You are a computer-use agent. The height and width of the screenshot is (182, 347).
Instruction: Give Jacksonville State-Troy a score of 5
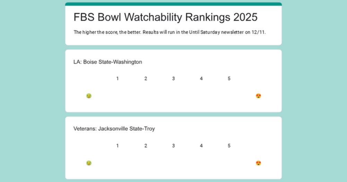click(229, 146)
